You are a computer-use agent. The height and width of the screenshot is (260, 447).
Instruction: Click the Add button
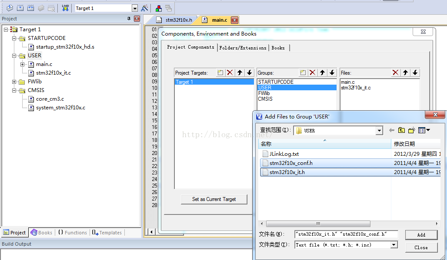(421, 235)
